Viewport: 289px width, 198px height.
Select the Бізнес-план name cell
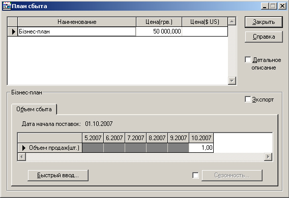click(77, 31)
